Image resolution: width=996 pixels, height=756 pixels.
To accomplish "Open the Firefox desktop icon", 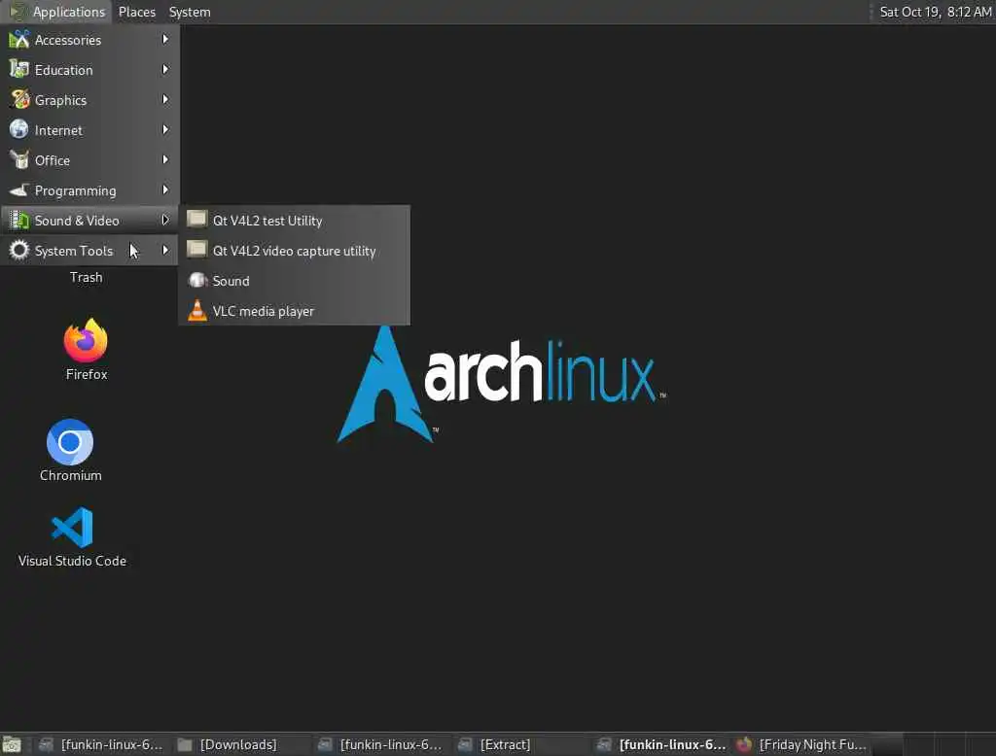I will 86,341.
